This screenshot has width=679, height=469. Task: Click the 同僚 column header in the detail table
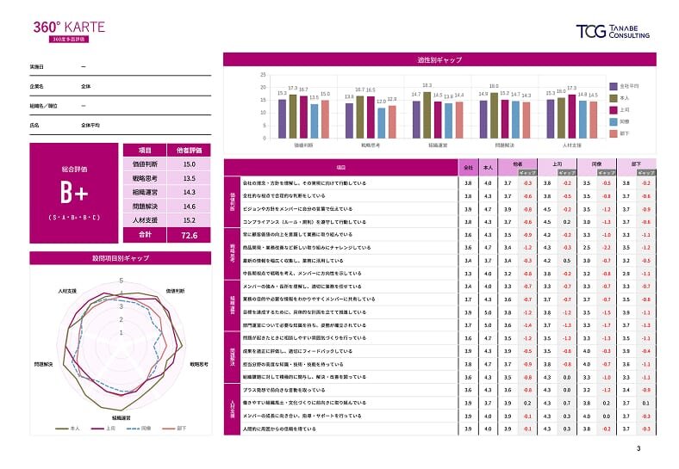pos(597,164)
